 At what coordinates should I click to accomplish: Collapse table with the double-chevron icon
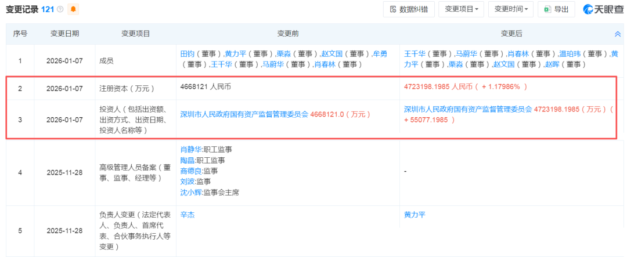pyautogui.click(x=617, y=34)
